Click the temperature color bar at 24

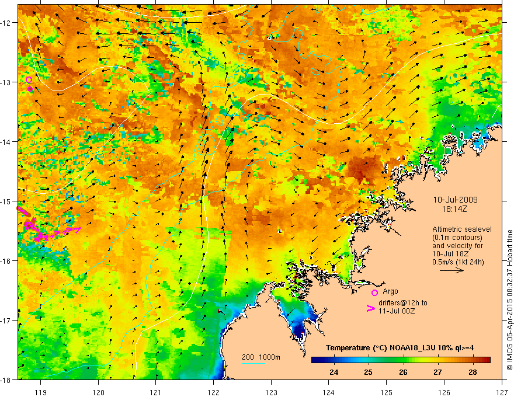[x=334, y=360]
